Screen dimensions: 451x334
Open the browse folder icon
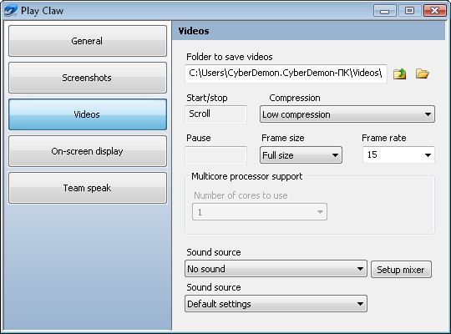point(423,73)
